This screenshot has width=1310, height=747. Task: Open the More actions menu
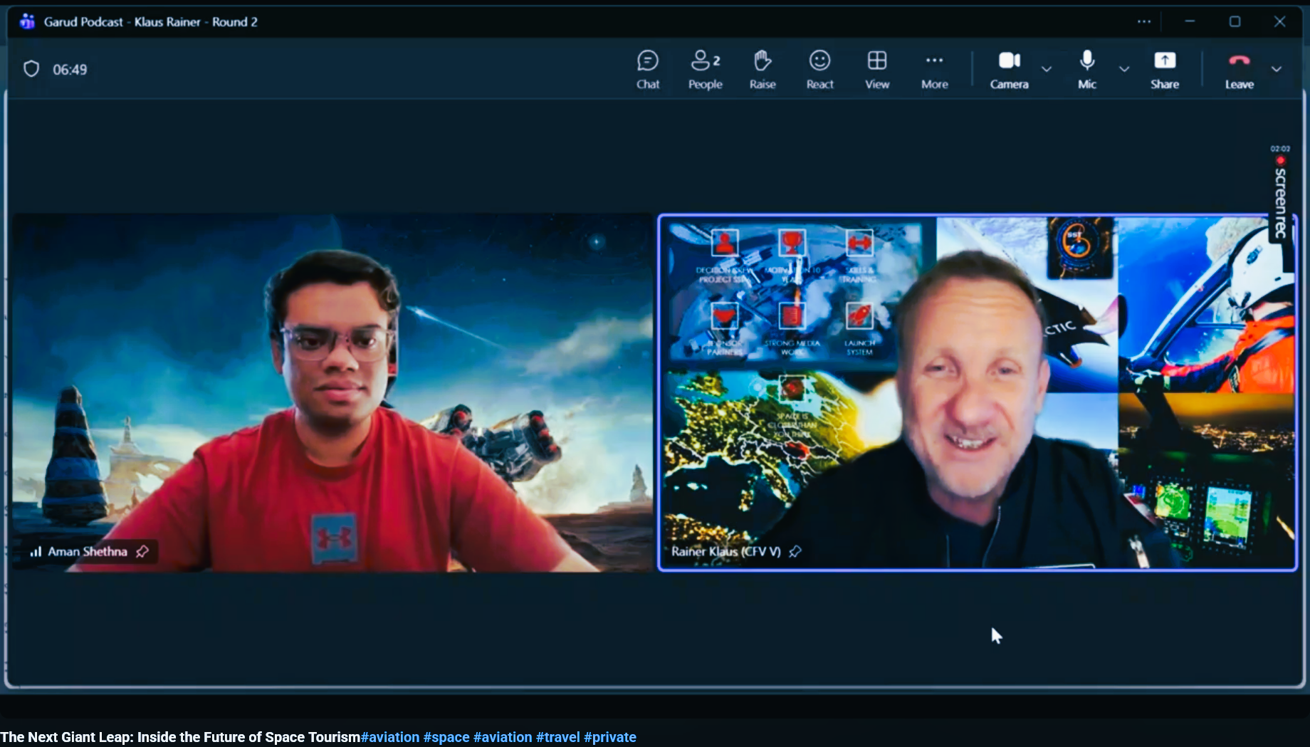click(934, 70)
